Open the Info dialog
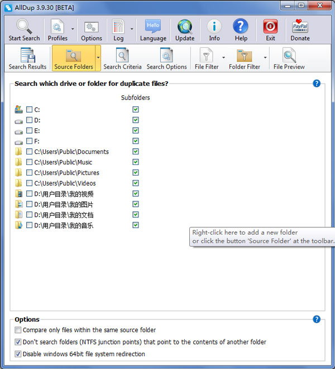The width and height of the screenshot is (335, 369). pyautogui.click(x=214, y=30)
